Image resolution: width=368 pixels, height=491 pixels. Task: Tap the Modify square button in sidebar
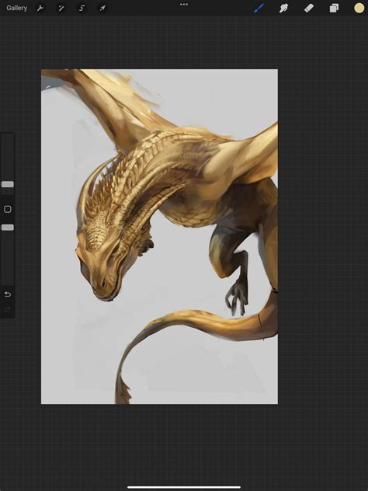pyautogui.click(x=8, y=209)
